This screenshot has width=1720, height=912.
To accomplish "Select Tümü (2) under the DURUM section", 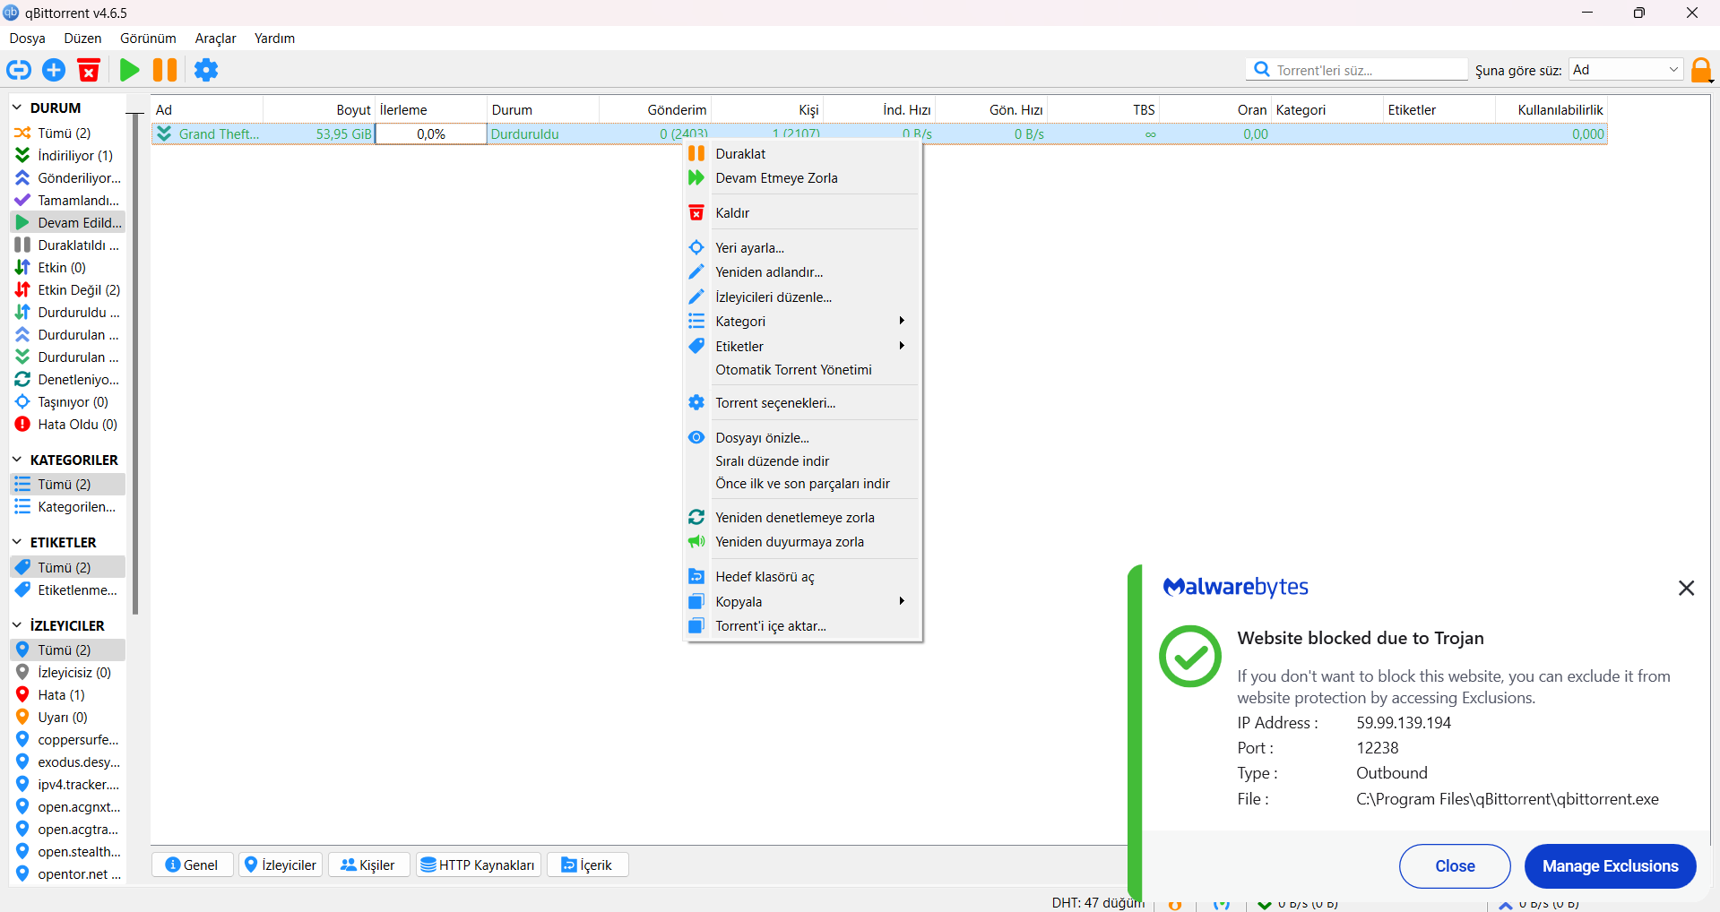I will tap(67, 133).
